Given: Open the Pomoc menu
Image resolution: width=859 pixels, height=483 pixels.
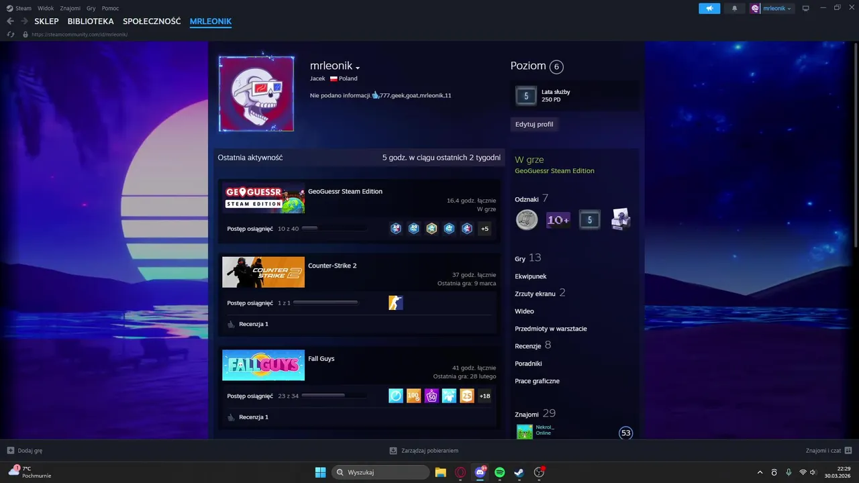Looking at the screenshot, I should click(x=110, y=8).
